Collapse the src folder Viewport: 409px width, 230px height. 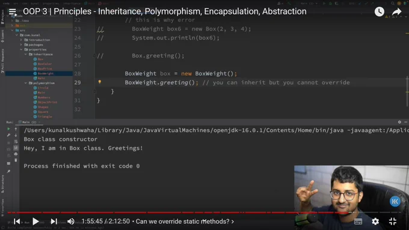coord(12,30)
